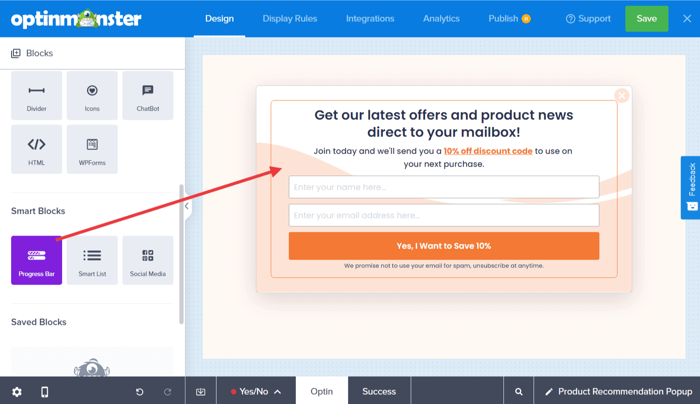Select the Progress Bar smart block
This screenshot has width=700, height=404.
36,260
